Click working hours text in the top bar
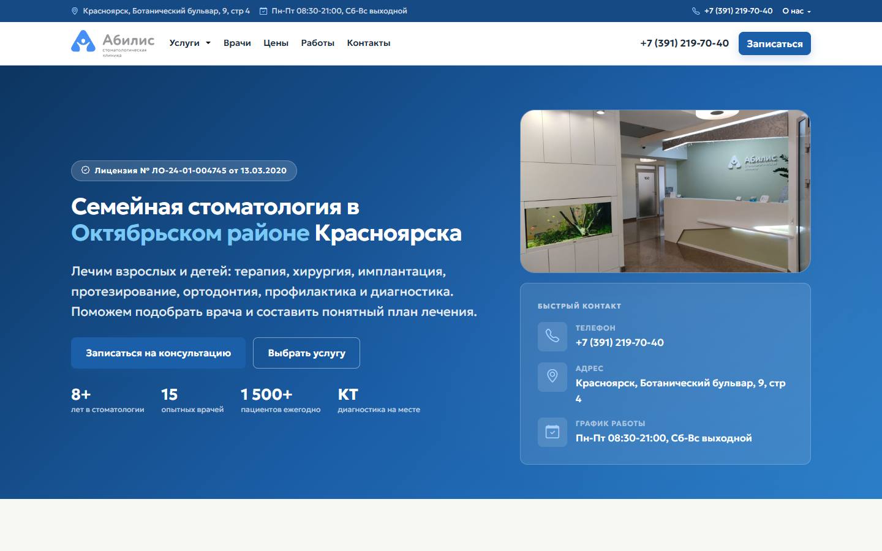Screen dimensions: 882x551 339,11
